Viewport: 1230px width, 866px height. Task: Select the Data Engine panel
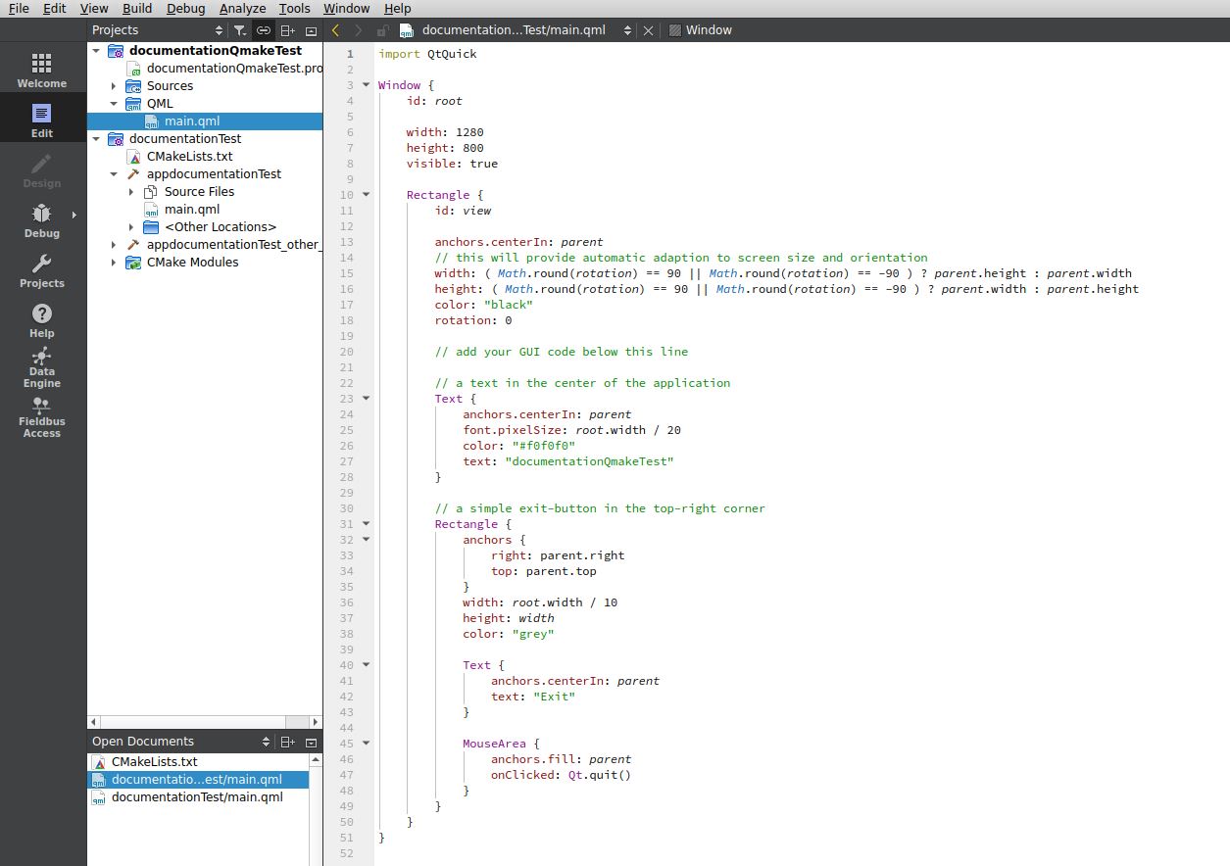pyautogui.click(x=41, y=369)
